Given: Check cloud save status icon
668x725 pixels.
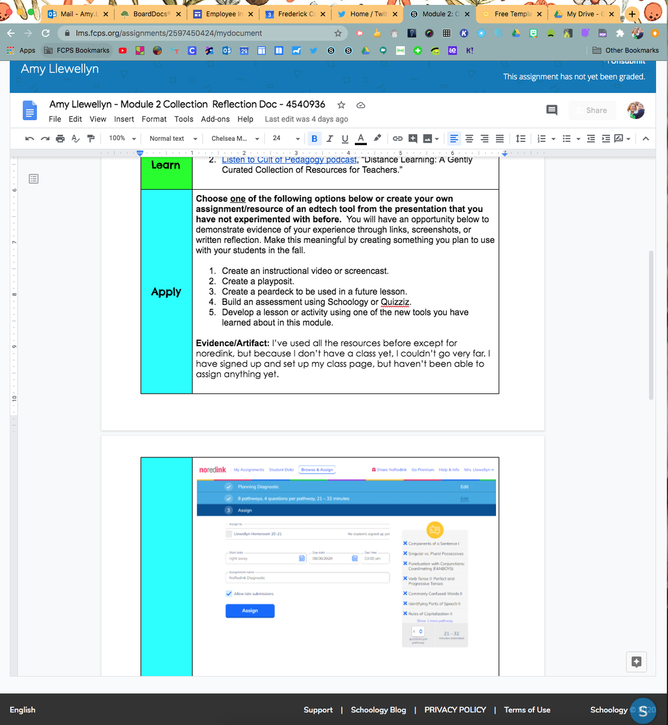Looking at the screenshot, I should pyautogui.click(x=361, y=105).
